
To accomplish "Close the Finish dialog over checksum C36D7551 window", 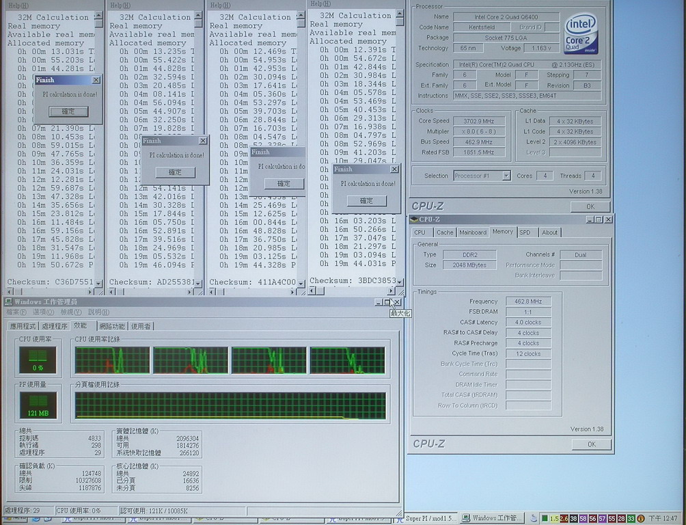I will pyautogui.click(x=96, y=80).
